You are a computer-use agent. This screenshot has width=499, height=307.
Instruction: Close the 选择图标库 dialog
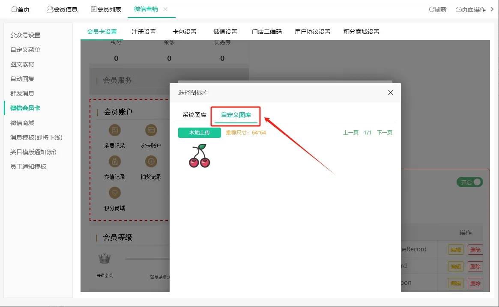coord(390,92)
